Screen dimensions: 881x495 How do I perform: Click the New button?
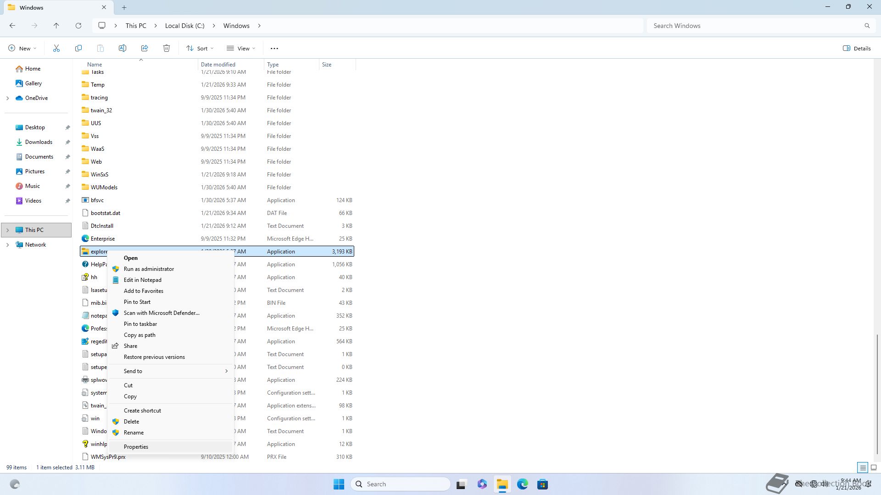pos(22,48)
